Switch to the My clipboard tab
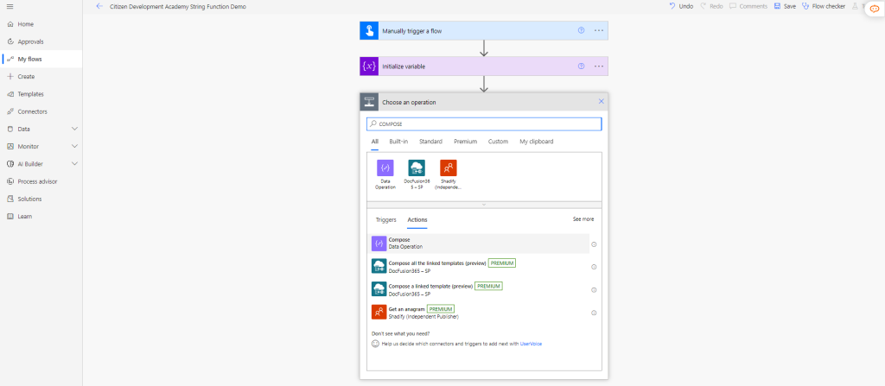The width and height of the screenshot is (885, 386). pos(536,142)
